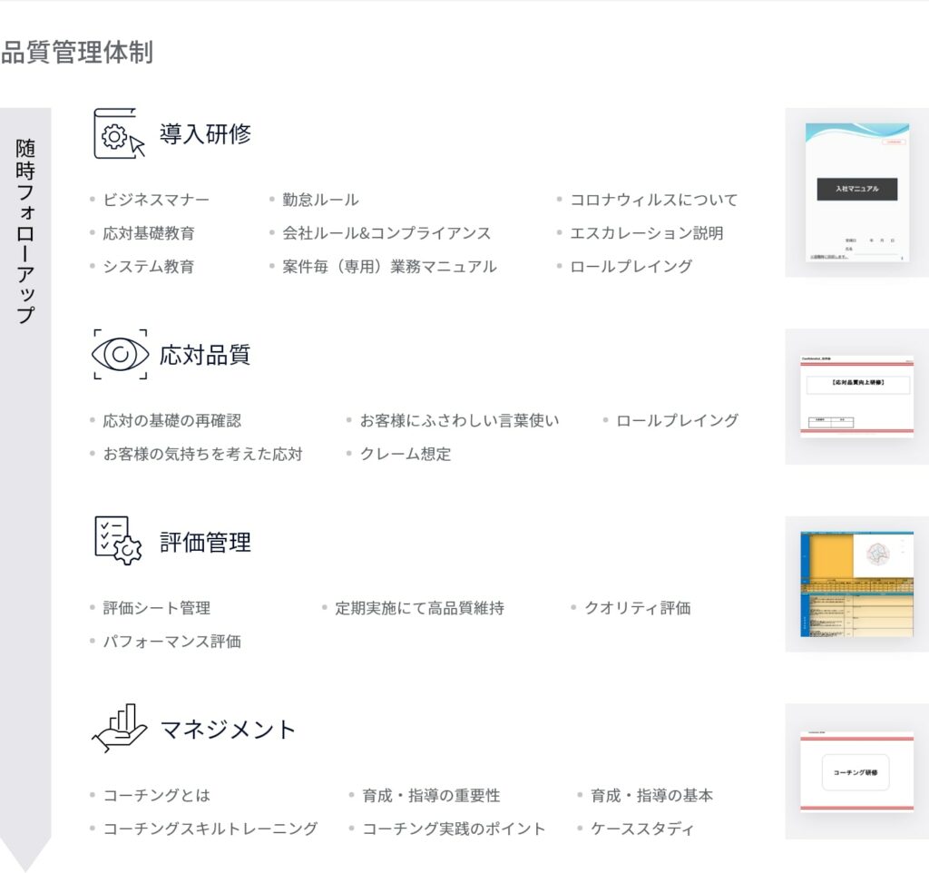Select the 会社ルール&コンプライアンス list item
The width and height of the screenshot is (929, 873).
click(386, 233)
